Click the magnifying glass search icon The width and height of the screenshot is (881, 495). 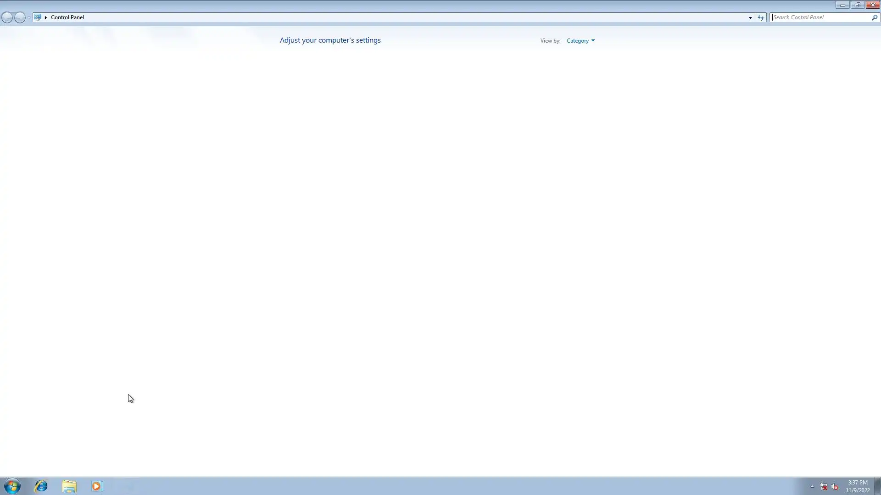pyautogui.click(x=875, y=17)
